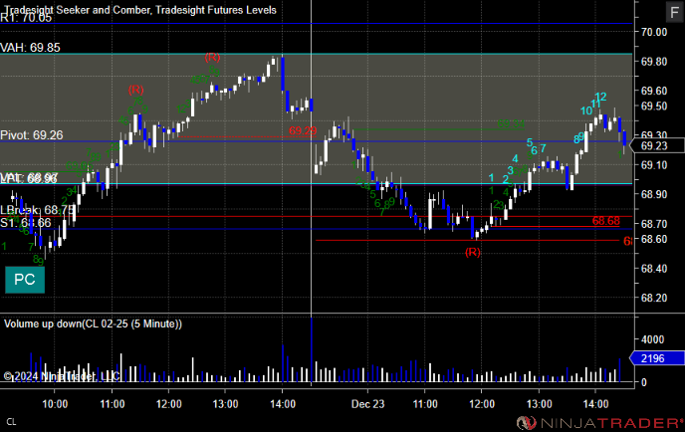Click the 70.00 price axis label
Viewport: 685px width, 432px height.
pos(654,32)
